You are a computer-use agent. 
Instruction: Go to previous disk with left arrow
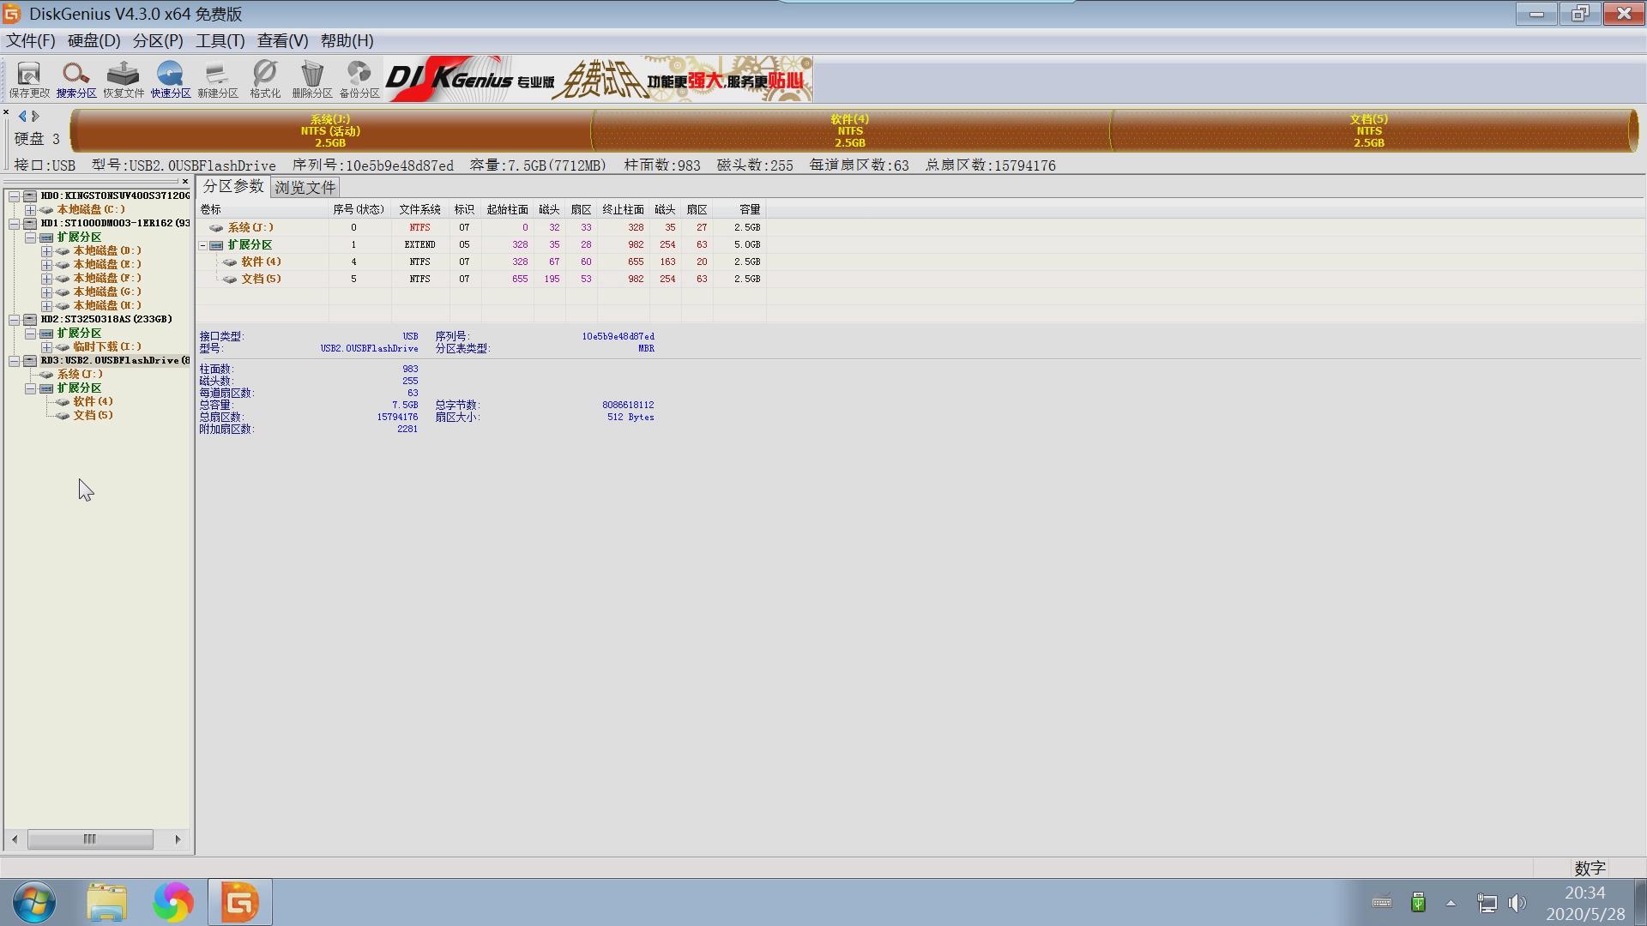22,117
